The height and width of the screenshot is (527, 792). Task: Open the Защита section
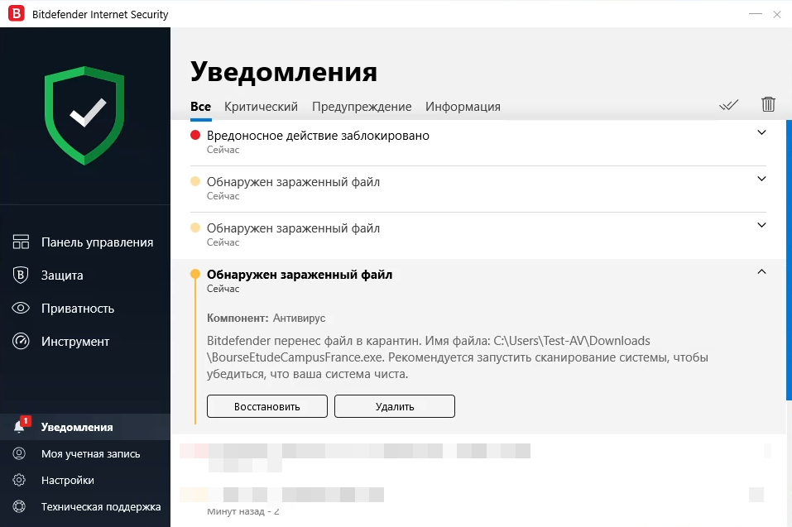point(85,275)
